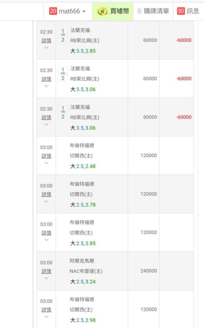Click the red 20 badge beside mat666
This screenshot has width=204, height=328.
(x=53, y=11)
